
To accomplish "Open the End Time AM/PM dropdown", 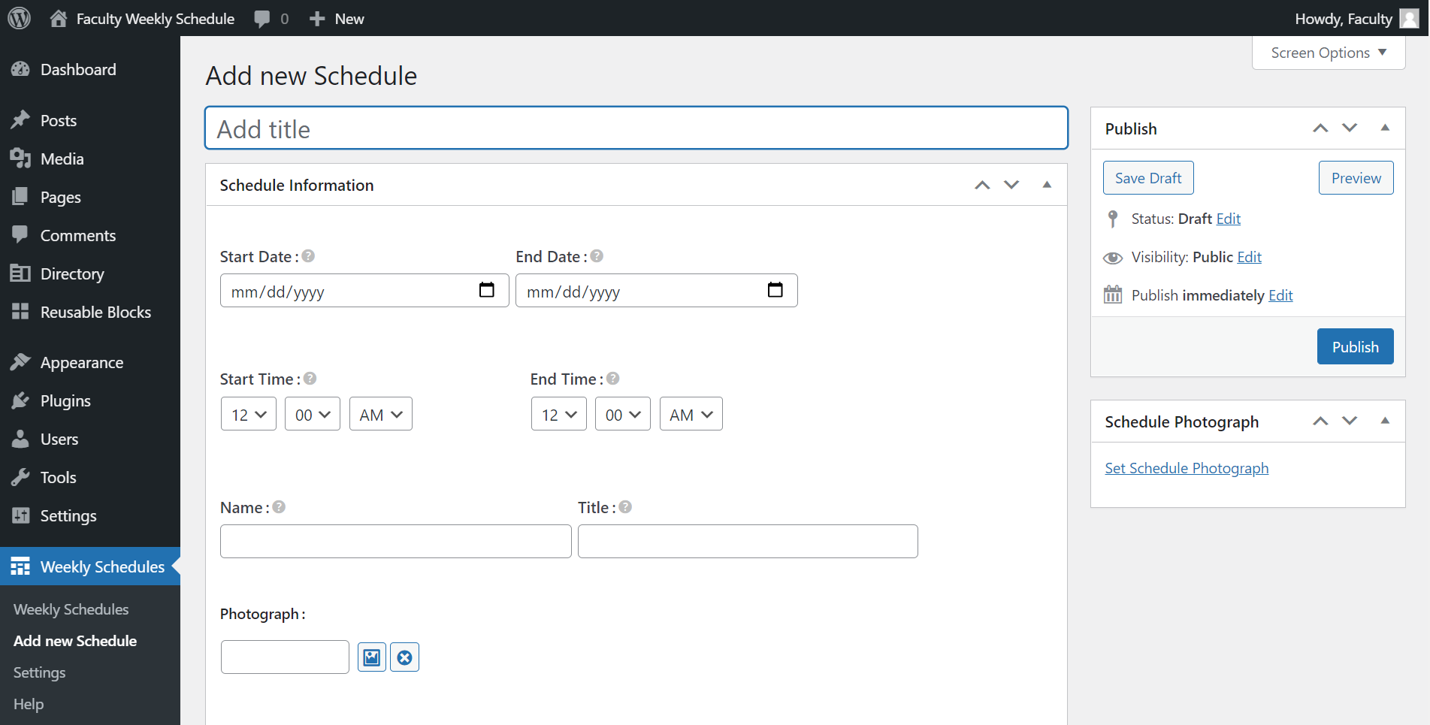I will tap(691, 414).
